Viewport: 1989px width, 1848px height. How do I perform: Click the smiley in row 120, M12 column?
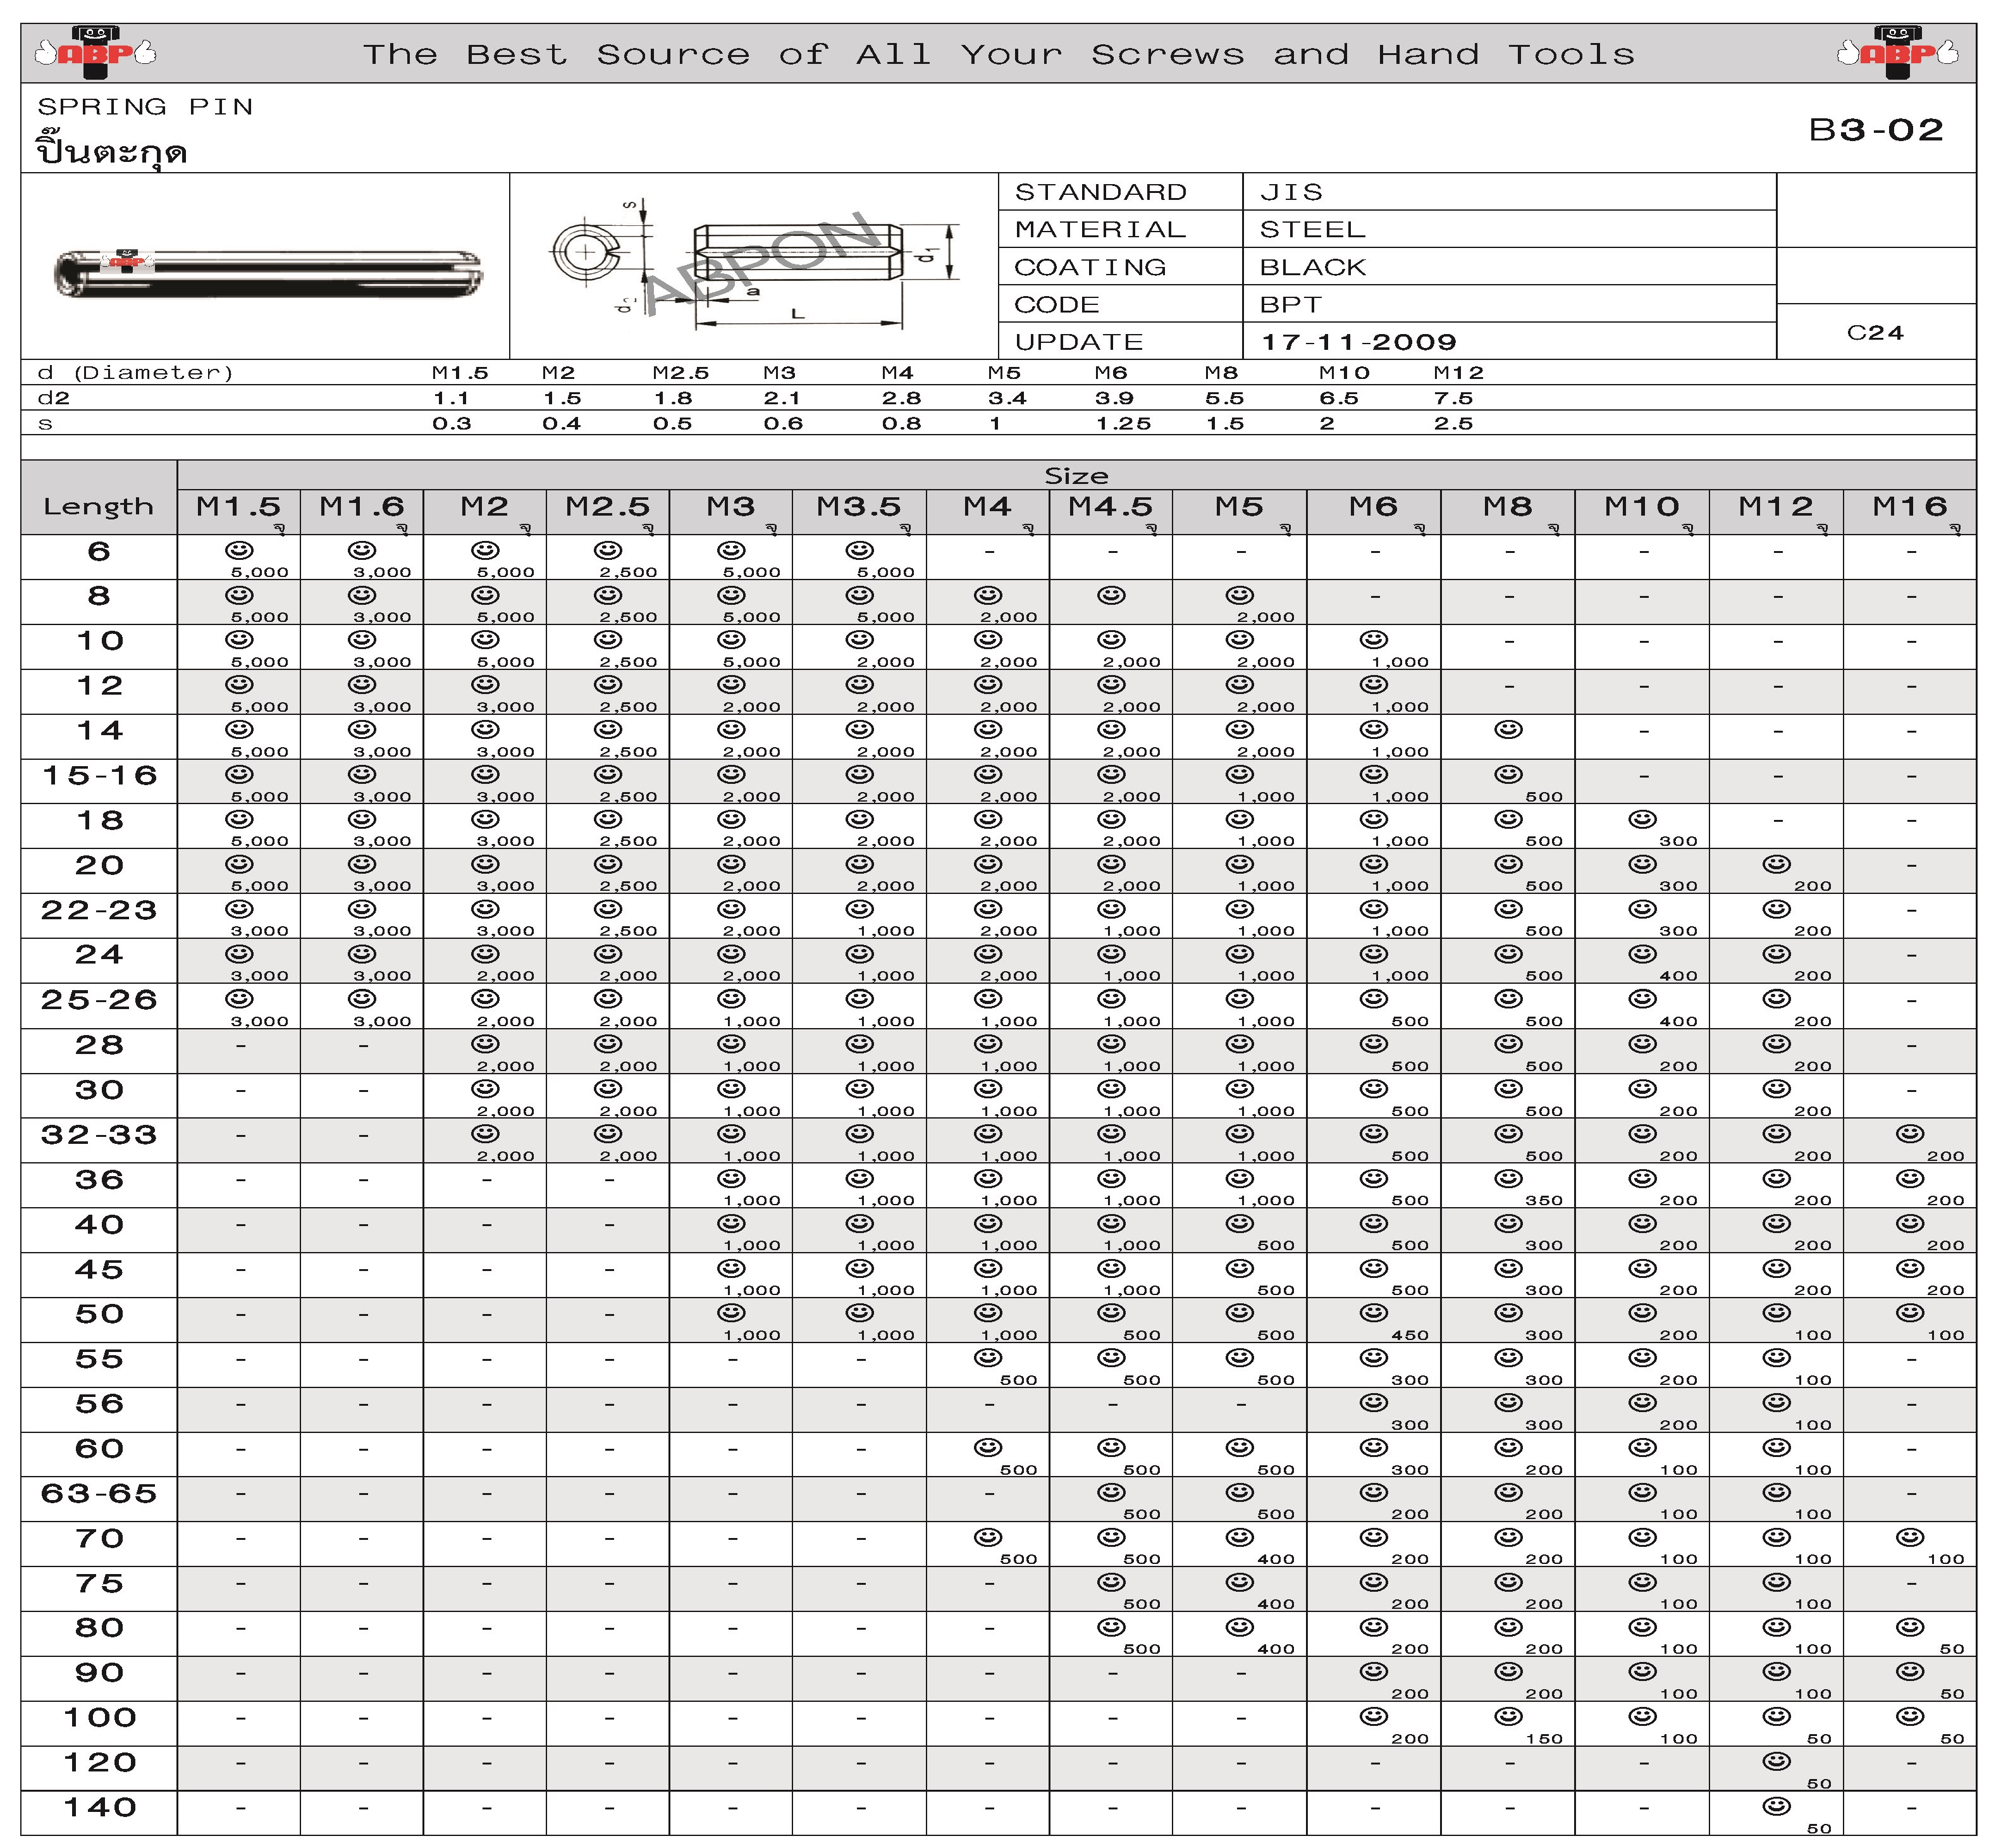1776,1761
